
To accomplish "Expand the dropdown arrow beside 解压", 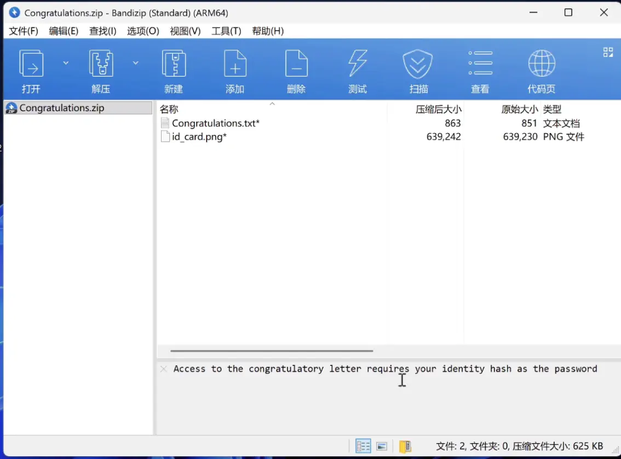I will pos(135,63).
